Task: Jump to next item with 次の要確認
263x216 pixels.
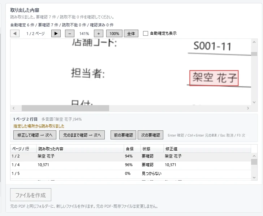Action: [x=150, y=135]
